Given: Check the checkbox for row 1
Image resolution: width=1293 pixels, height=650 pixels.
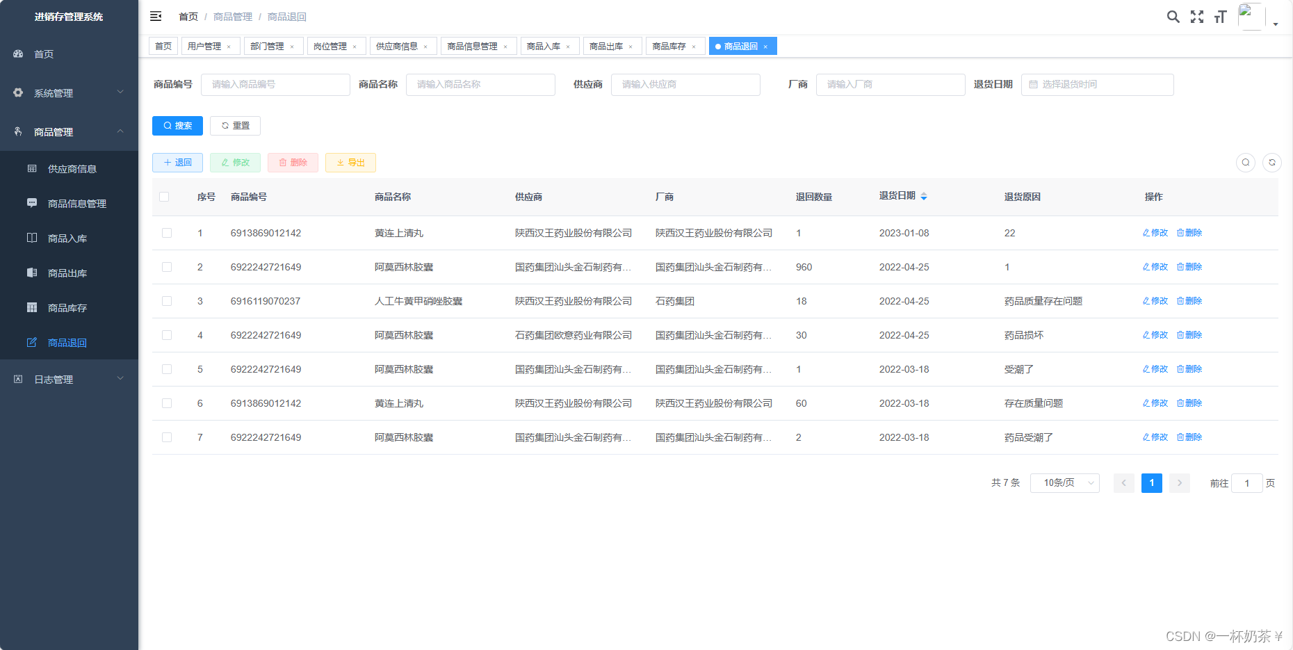Looking at the screenshot, I should [x=167, y=233].
